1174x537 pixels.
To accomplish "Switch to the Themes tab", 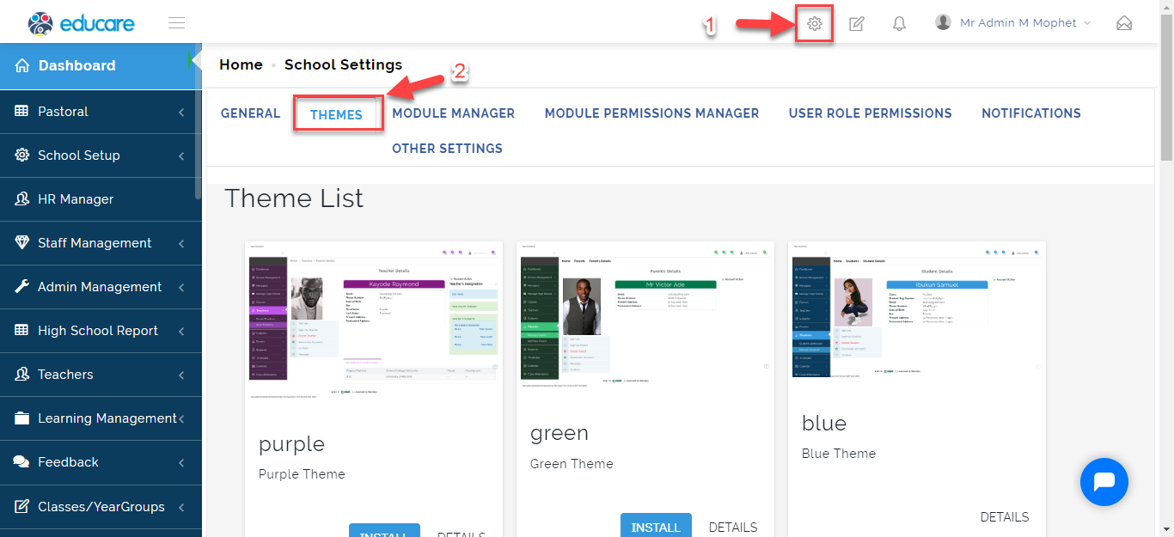I will coord(336,114).
